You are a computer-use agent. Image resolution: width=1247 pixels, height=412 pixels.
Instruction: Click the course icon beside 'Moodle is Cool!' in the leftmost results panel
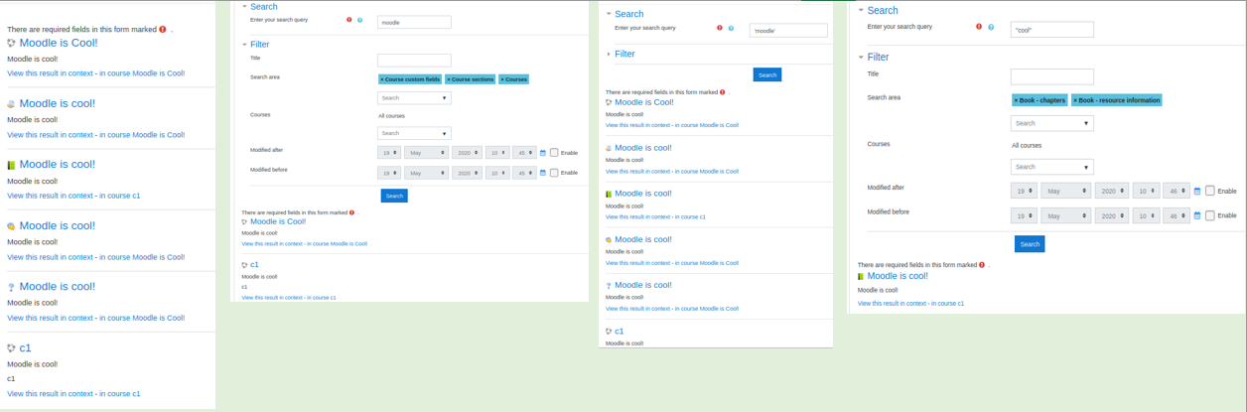click(12, 44)
